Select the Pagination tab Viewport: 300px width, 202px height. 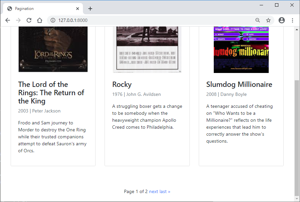click(x=43, y=9)
